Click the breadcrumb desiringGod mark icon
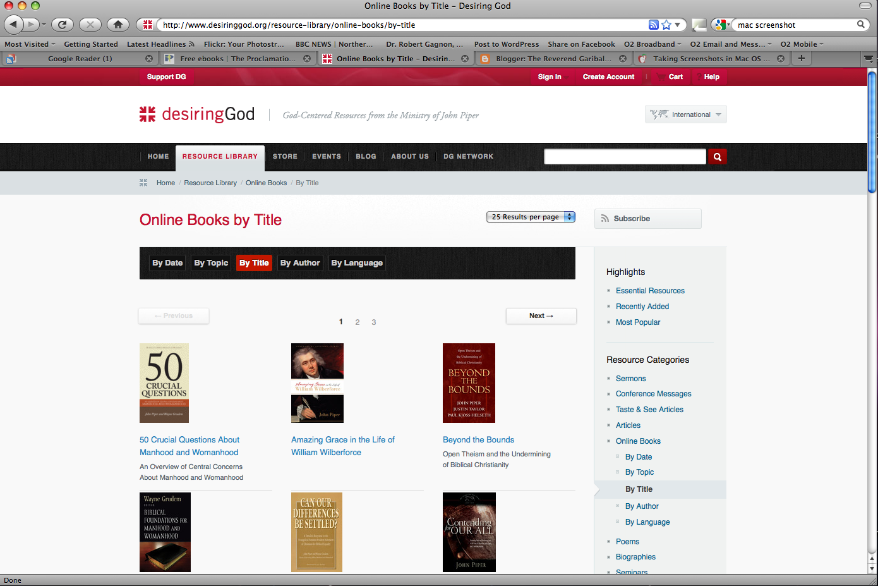This screenshot has width=878, height=586. (143, 183)
